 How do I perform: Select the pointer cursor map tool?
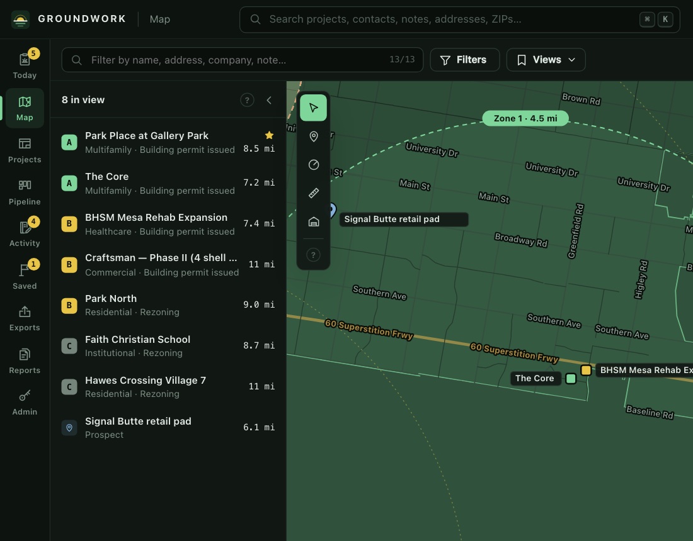coord(313,108)
